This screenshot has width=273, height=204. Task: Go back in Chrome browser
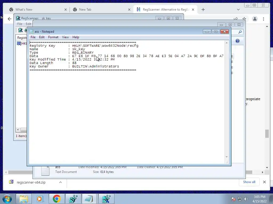click(x=9, y=19)
